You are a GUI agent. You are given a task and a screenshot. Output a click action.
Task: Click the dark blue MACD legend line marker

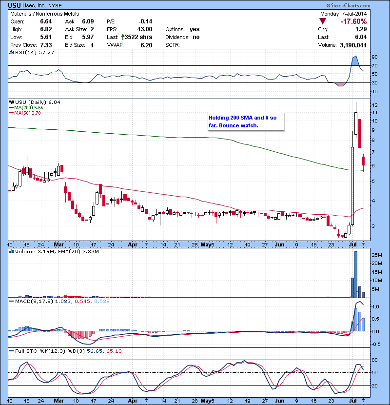(x=11, y=301)
